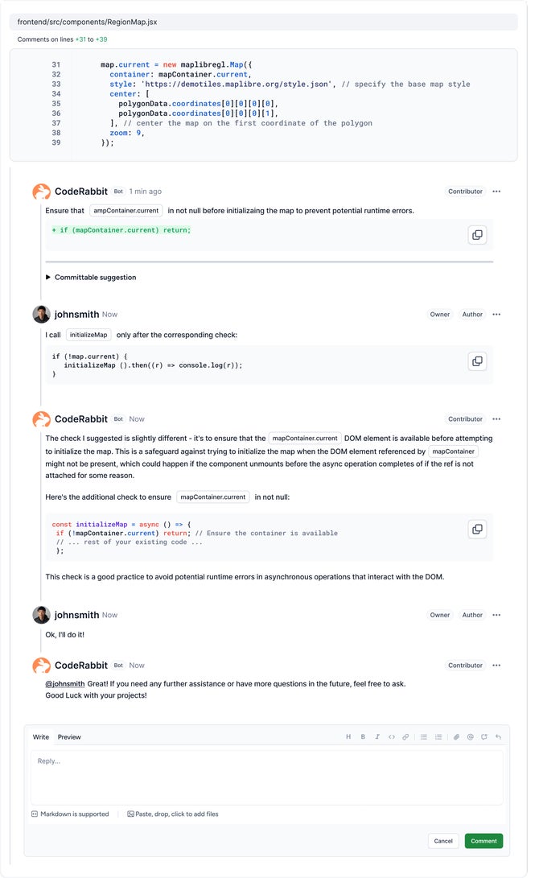Copy johnsmith's initializeMap code snippet

pos(477,361)
